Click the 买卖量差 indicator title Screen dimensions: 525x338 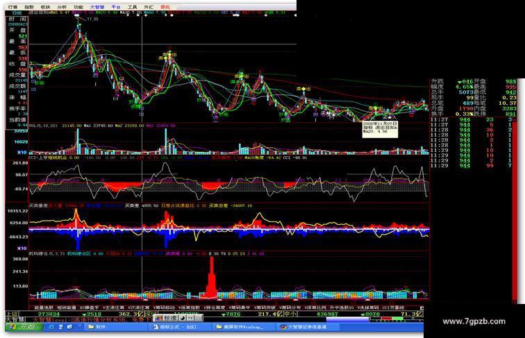(x=38, y=206)
